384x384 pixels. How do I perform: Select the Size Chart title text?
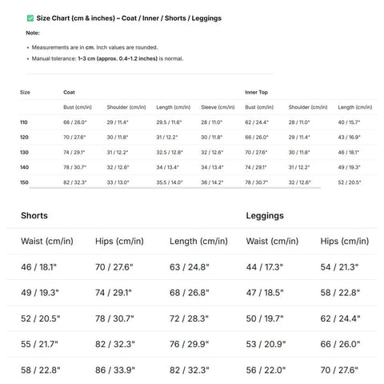[129, 18]
